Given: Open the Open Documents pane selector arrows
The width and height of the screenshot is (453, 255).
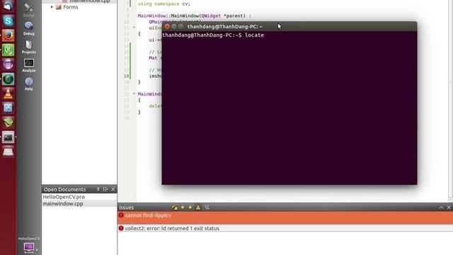Looking at the screenshot, I should 98,189.
